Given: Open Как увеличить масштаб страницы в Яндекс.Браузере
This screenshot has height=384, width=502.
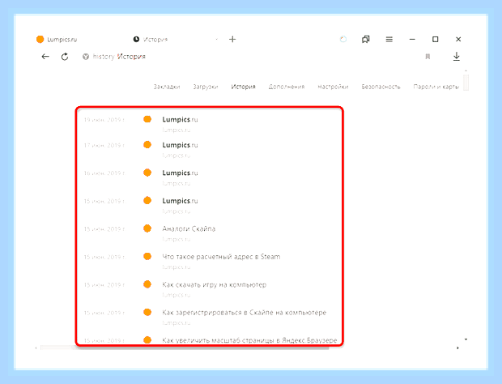Looking at the screenshot, I should coord(249,340).
